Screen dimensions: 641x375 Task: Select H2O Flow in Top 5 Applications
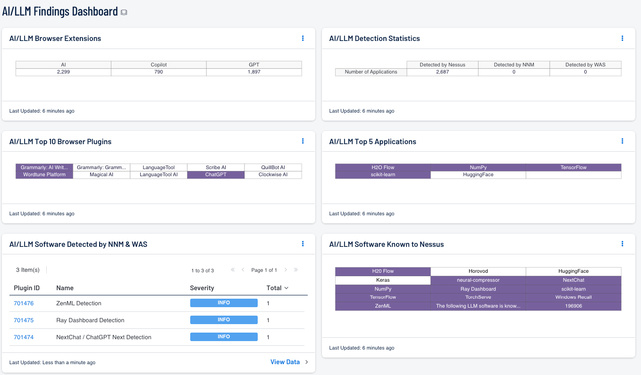click(383, 167)
